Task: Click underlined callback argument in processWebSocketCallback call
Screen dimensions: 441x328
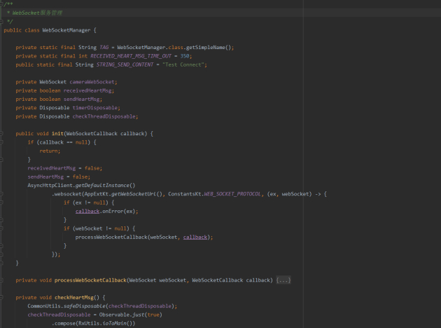Action: click(x=196, y=237)
